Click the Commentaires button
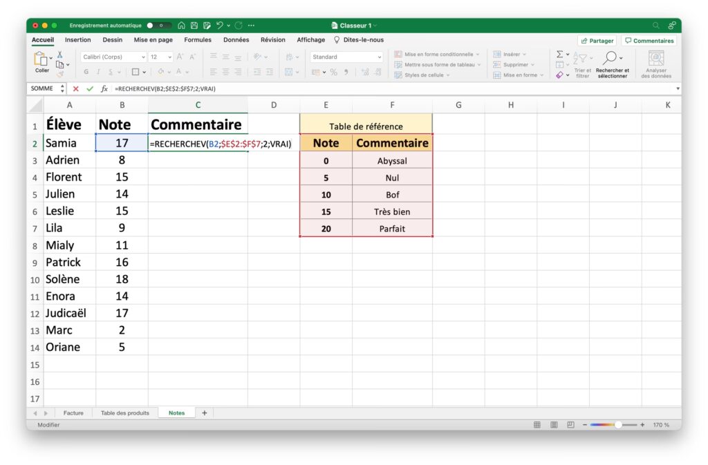This screenshot has width=708, height=465. [x=649, y=41]
